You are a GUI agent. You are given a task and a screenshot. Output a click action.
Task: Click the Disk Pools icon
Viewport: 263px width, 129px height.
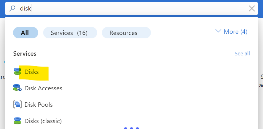click(x=17, y=104)
